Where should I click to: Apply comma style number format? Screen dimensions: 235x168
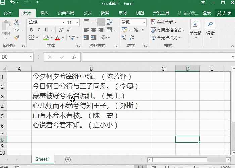coord(143,30)
